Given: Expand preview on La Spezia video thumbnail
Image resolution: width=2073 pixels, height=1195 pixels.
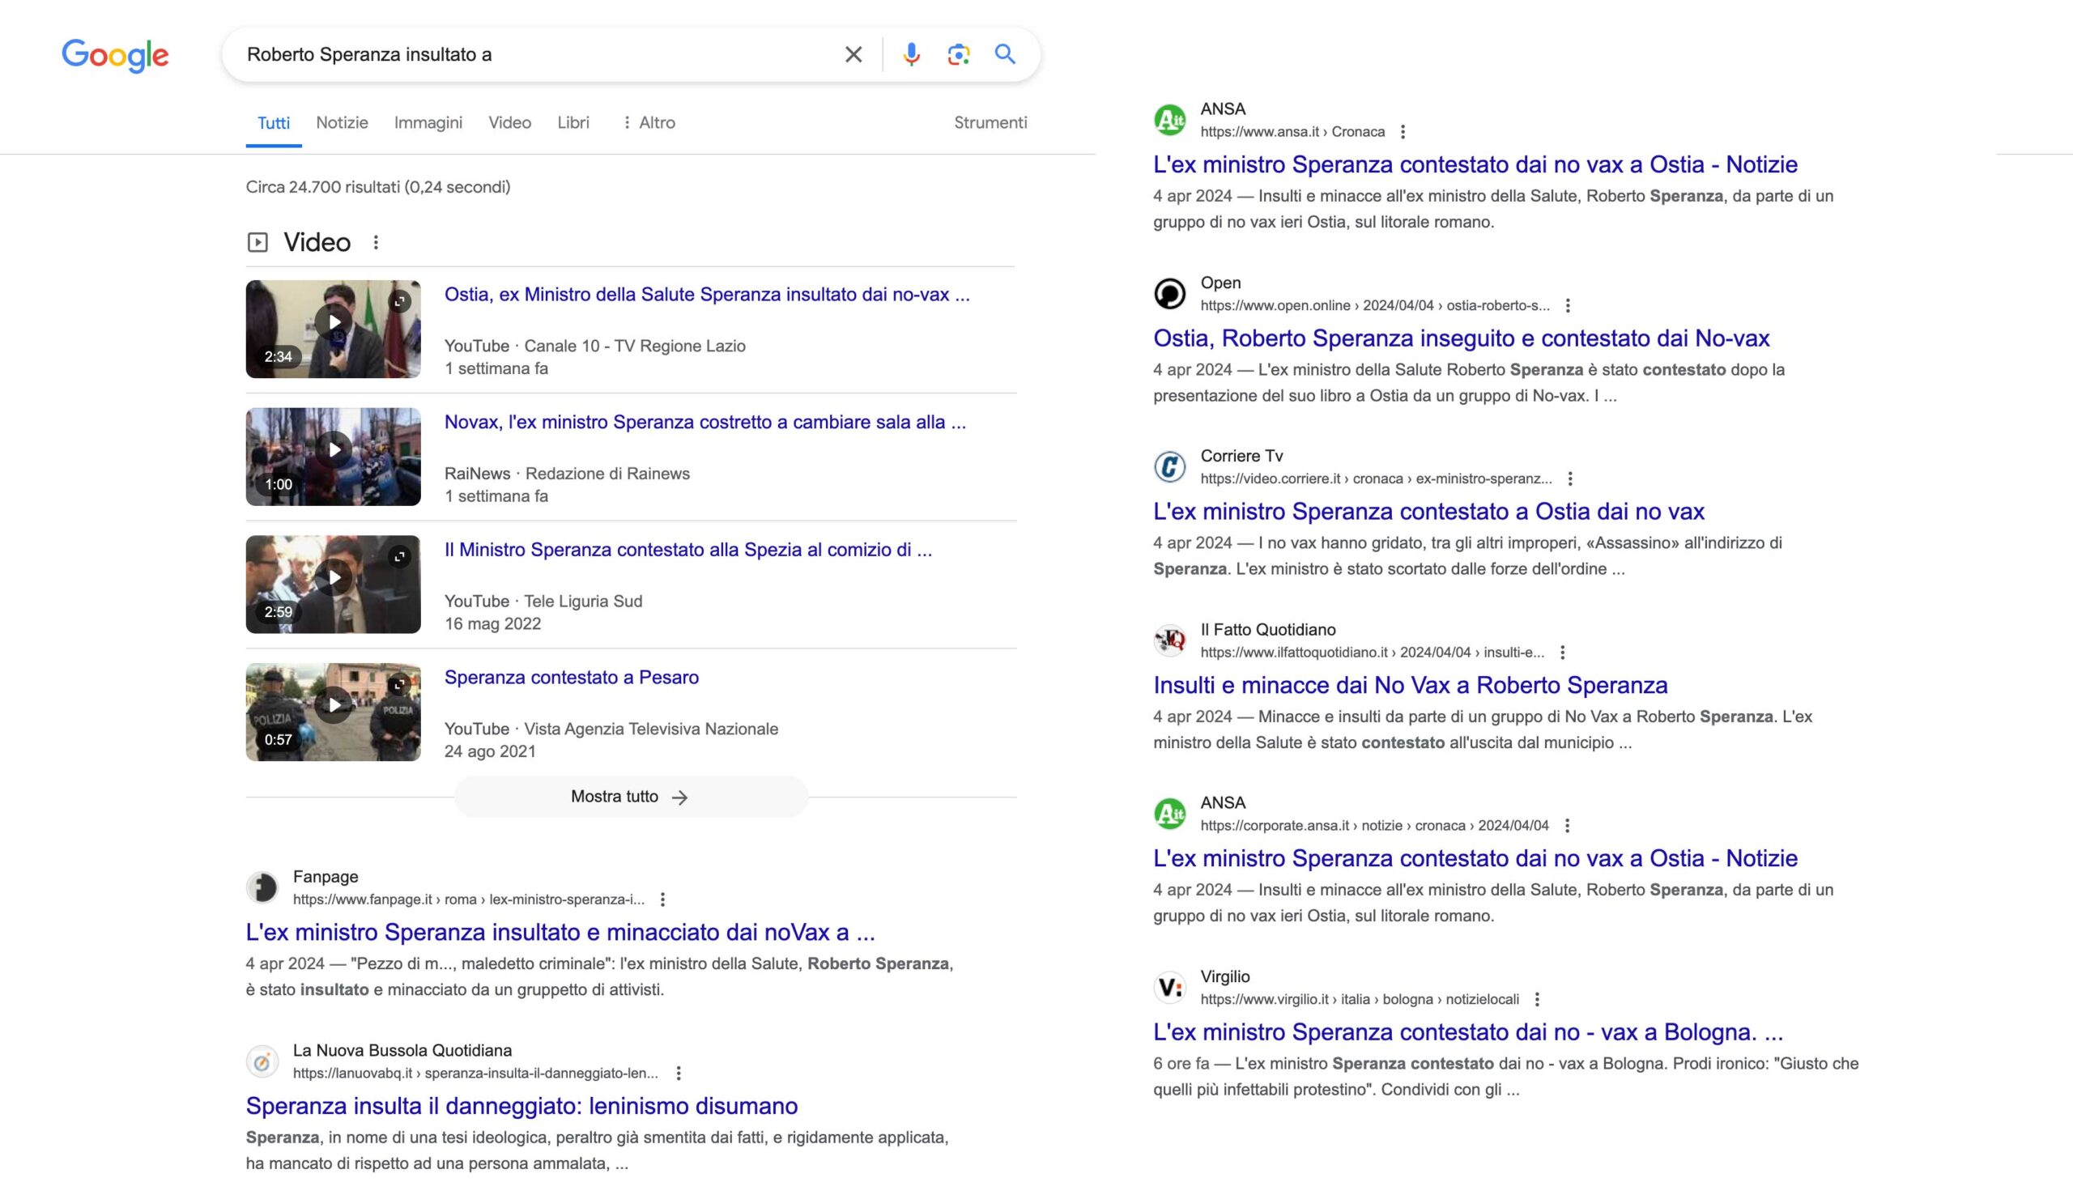Looking at the screenshot, I should (x=400, y=556).
